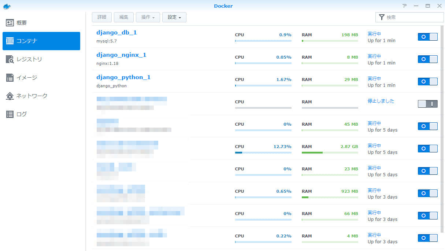Click the Docker whale logo top-left
The width and height of the screenshot is (445, 251).
pyautogui.click(x=8, y=5)
